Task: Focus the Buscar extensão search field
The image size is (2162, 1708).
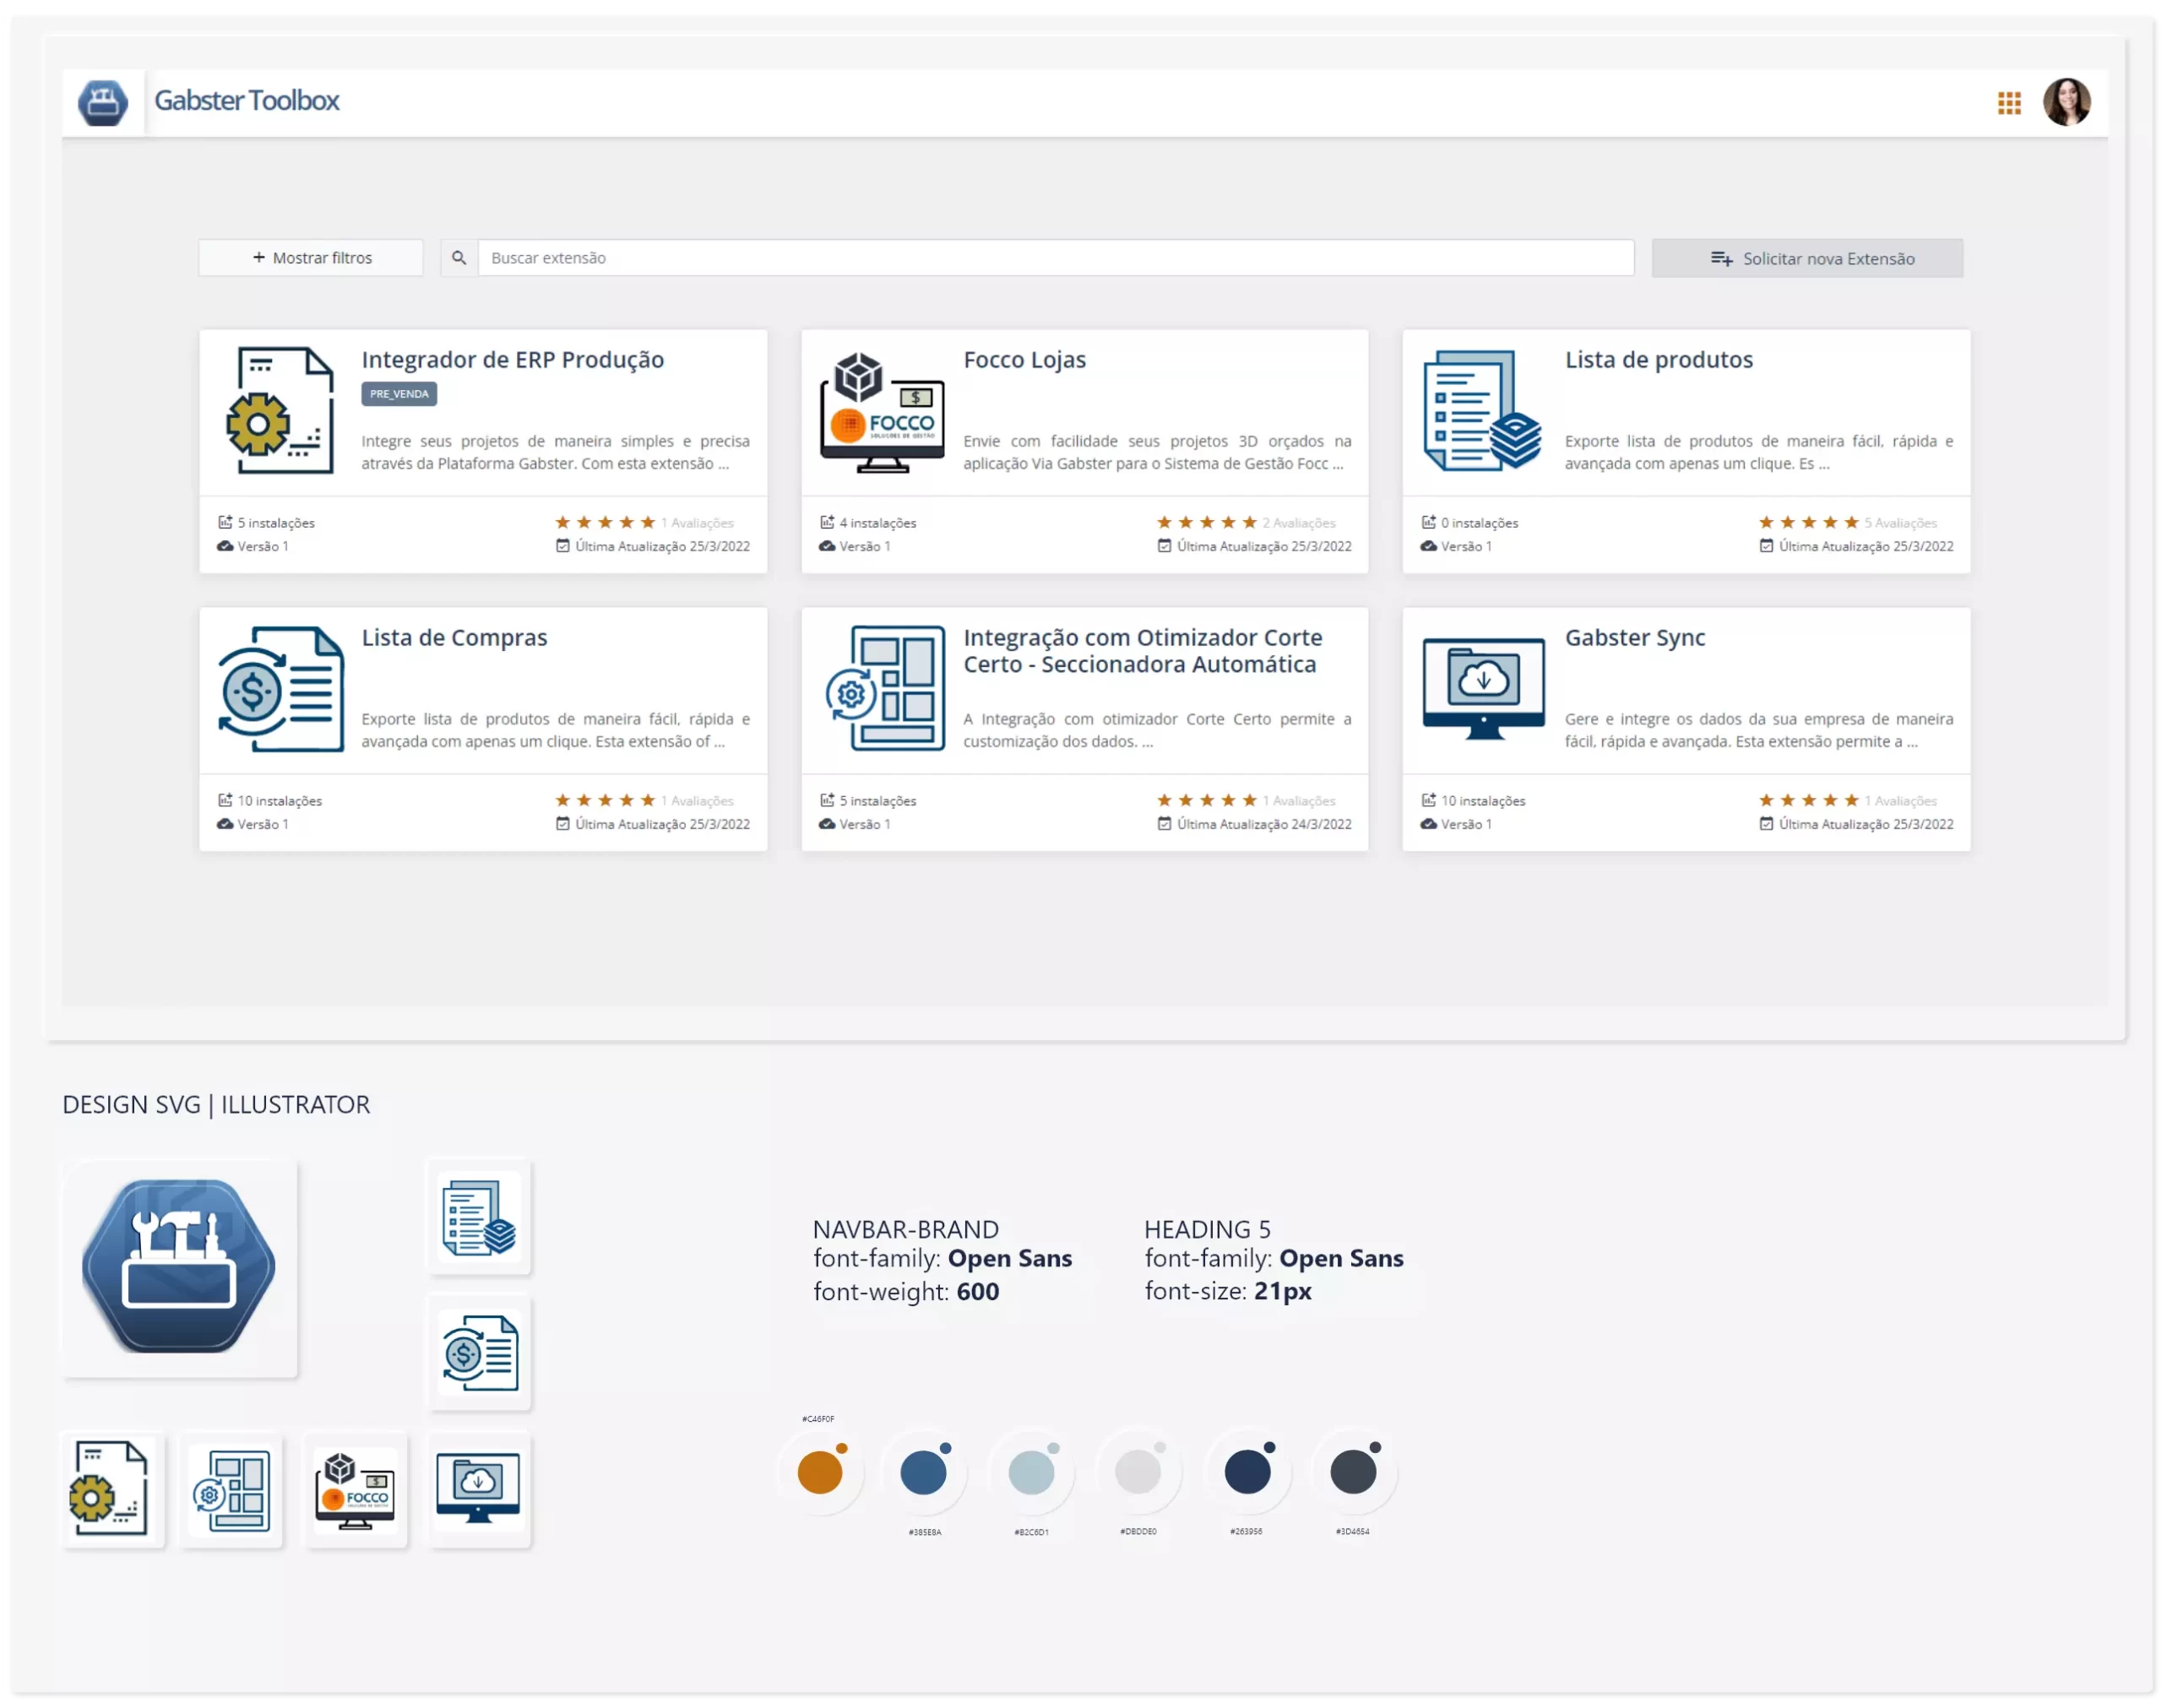Action: tap(1055, 258)
